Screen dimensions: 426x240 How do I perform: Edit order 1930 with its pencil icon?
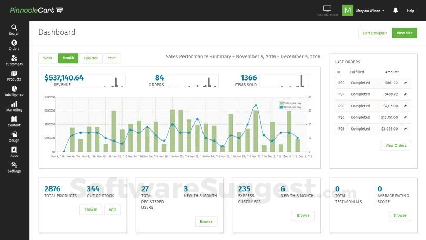click(405, 83)
